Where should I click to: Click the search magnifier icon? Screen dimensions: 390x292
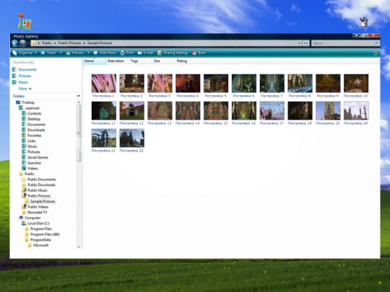(376, 43)
